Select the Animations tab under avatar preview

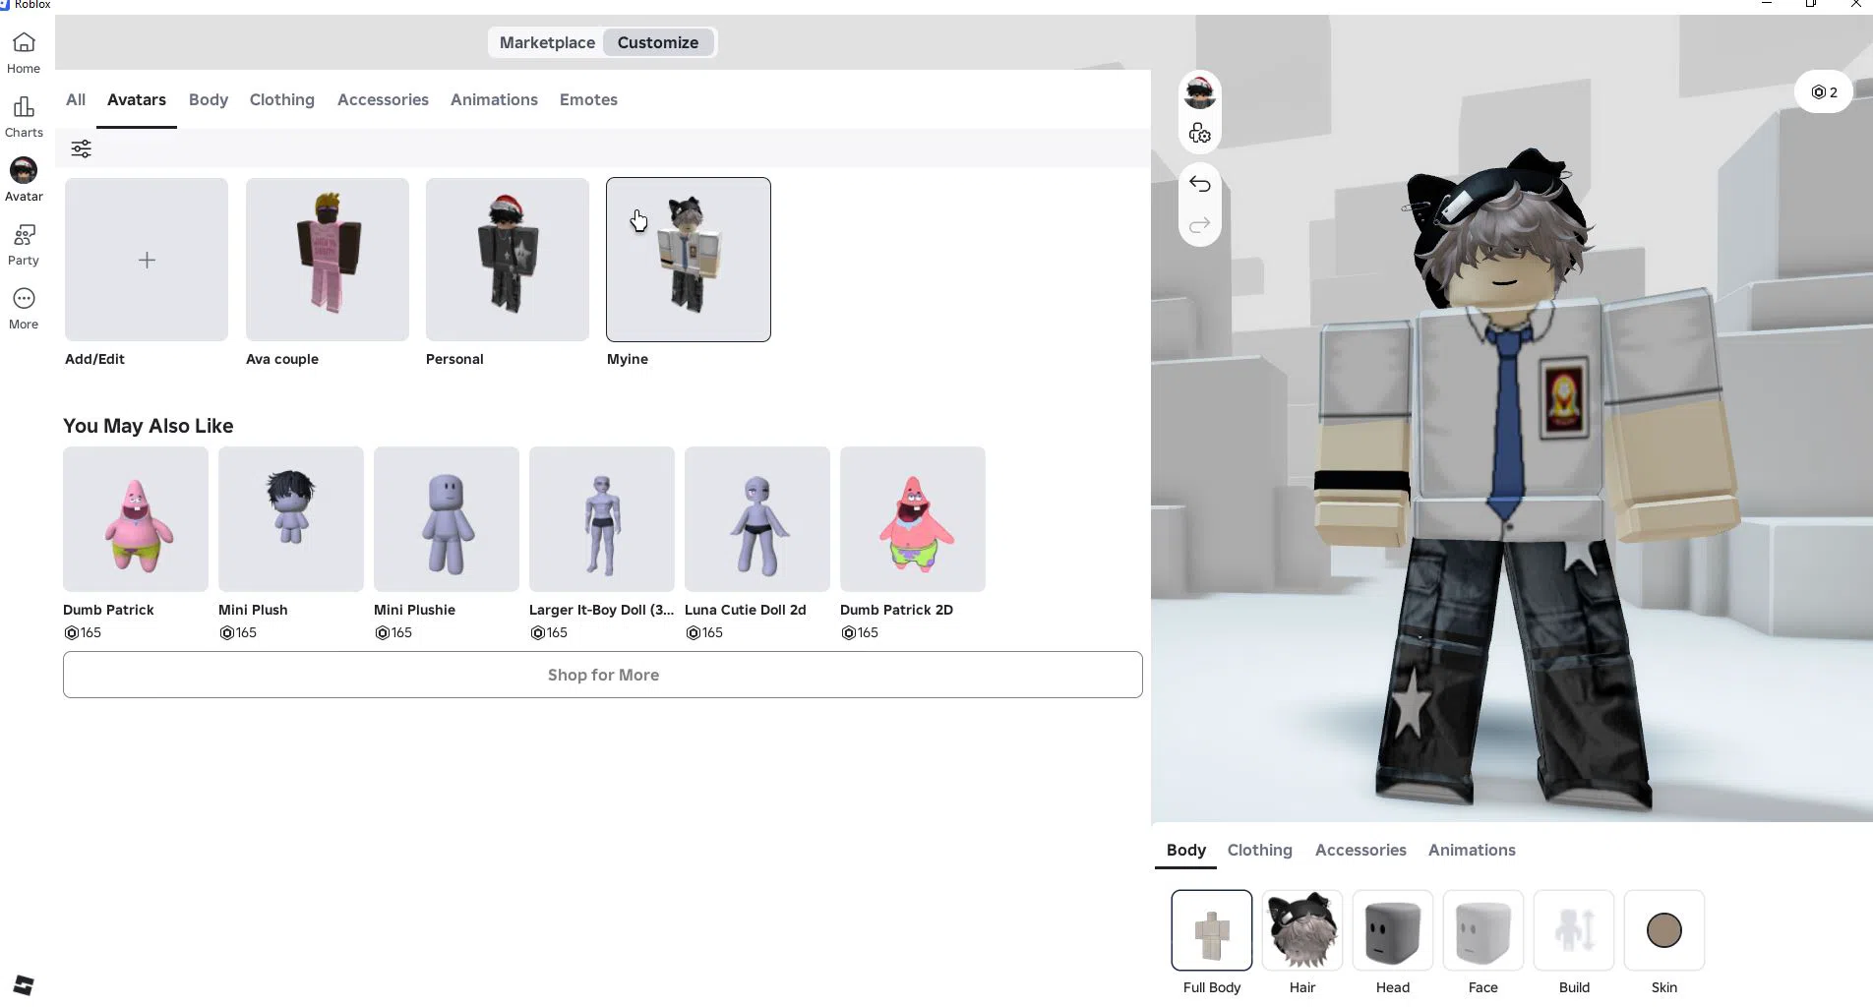(1472, 850)
